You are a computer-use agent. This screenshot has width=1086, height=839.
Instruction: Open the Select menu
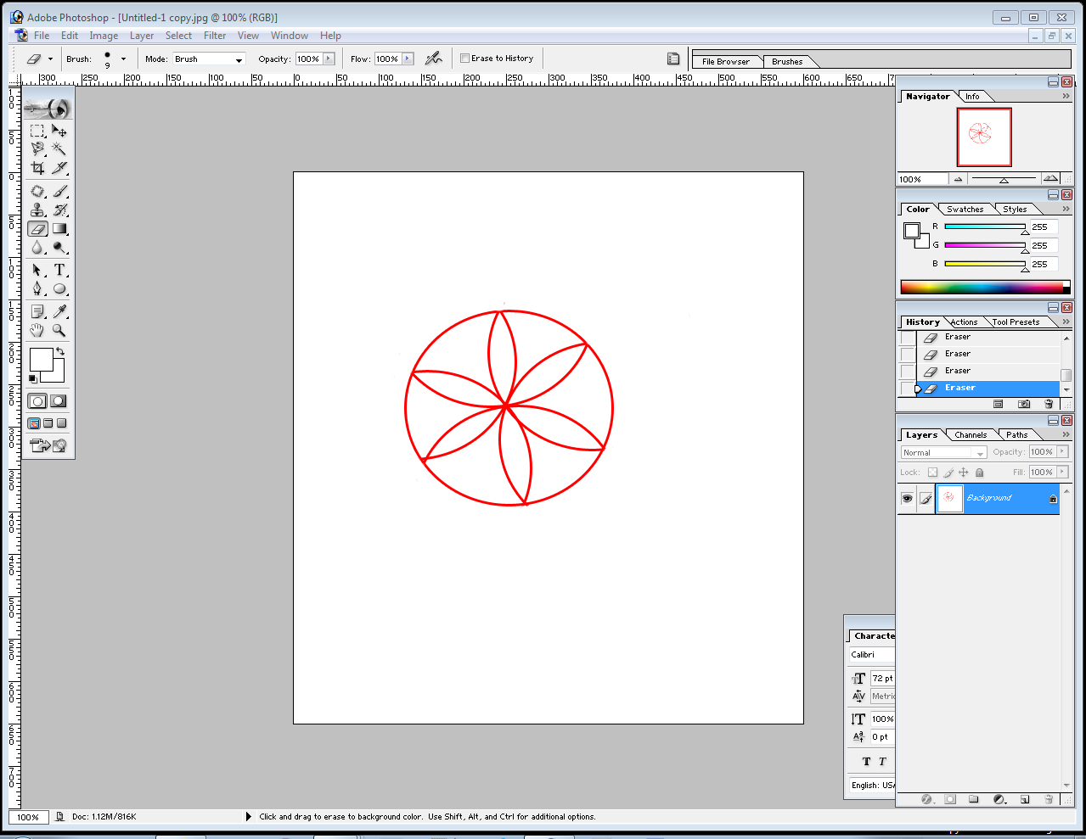[178, 36]
